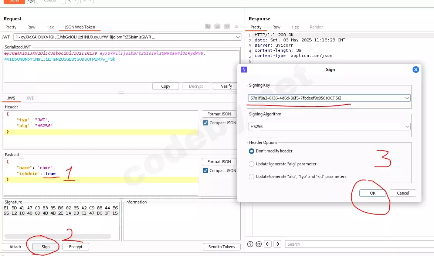Switch Request view to Hex tab
The image size is (434, 256).
click(50, 27)
